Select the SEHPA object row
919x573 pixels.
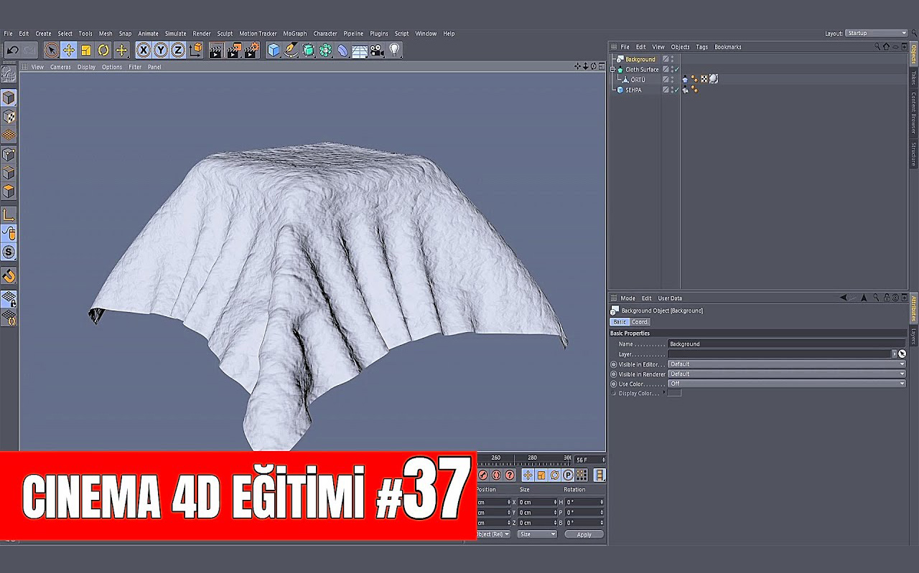coord(634,90)
